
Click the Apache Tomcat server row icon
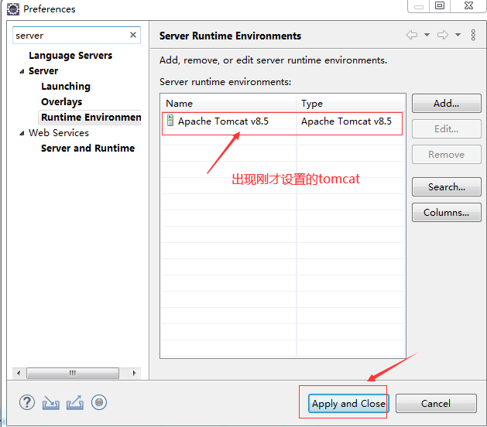click(170, 121)
